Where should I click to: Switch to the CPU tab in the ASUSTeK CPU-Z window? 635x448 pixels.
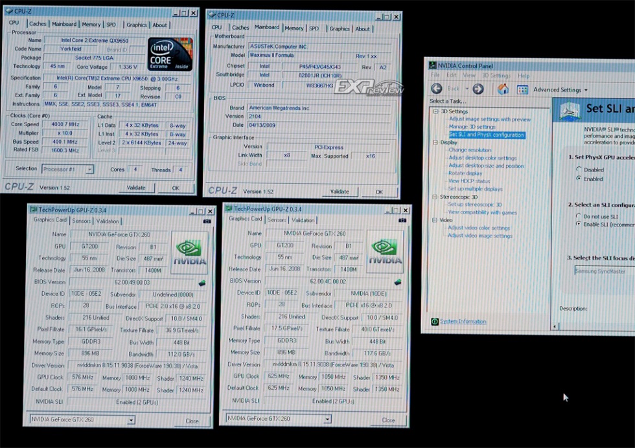[216, 28]
